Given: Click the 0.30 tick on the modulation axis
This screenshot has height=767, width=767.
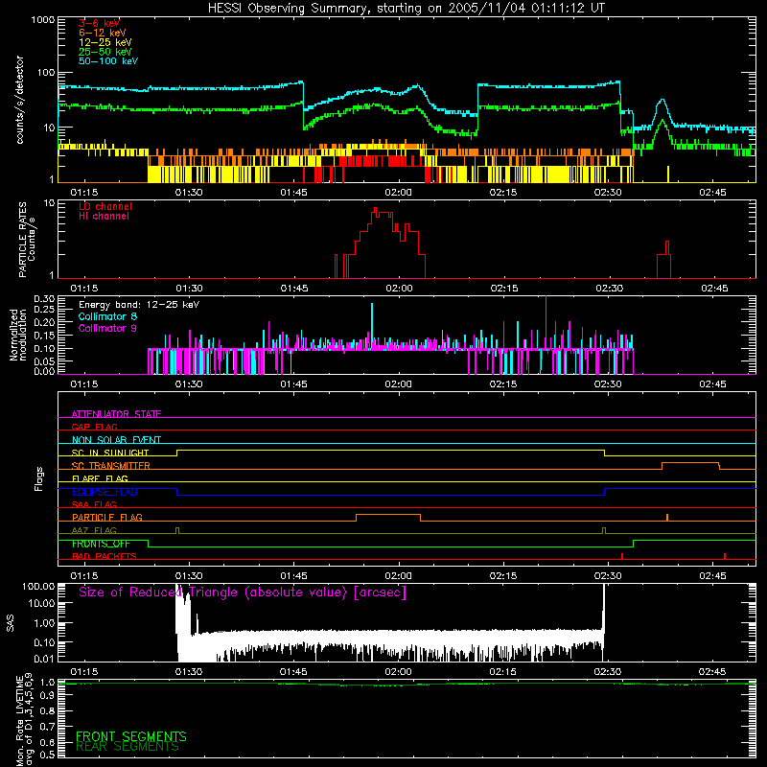Looking at the screenshot, I should (x=44, y=298).
